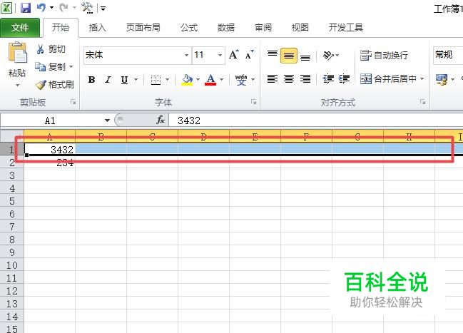Open 对齐方式 group dialog launcher
This screenshot has height=333, width=463.
pyautogui.click(x=423, y=102)
